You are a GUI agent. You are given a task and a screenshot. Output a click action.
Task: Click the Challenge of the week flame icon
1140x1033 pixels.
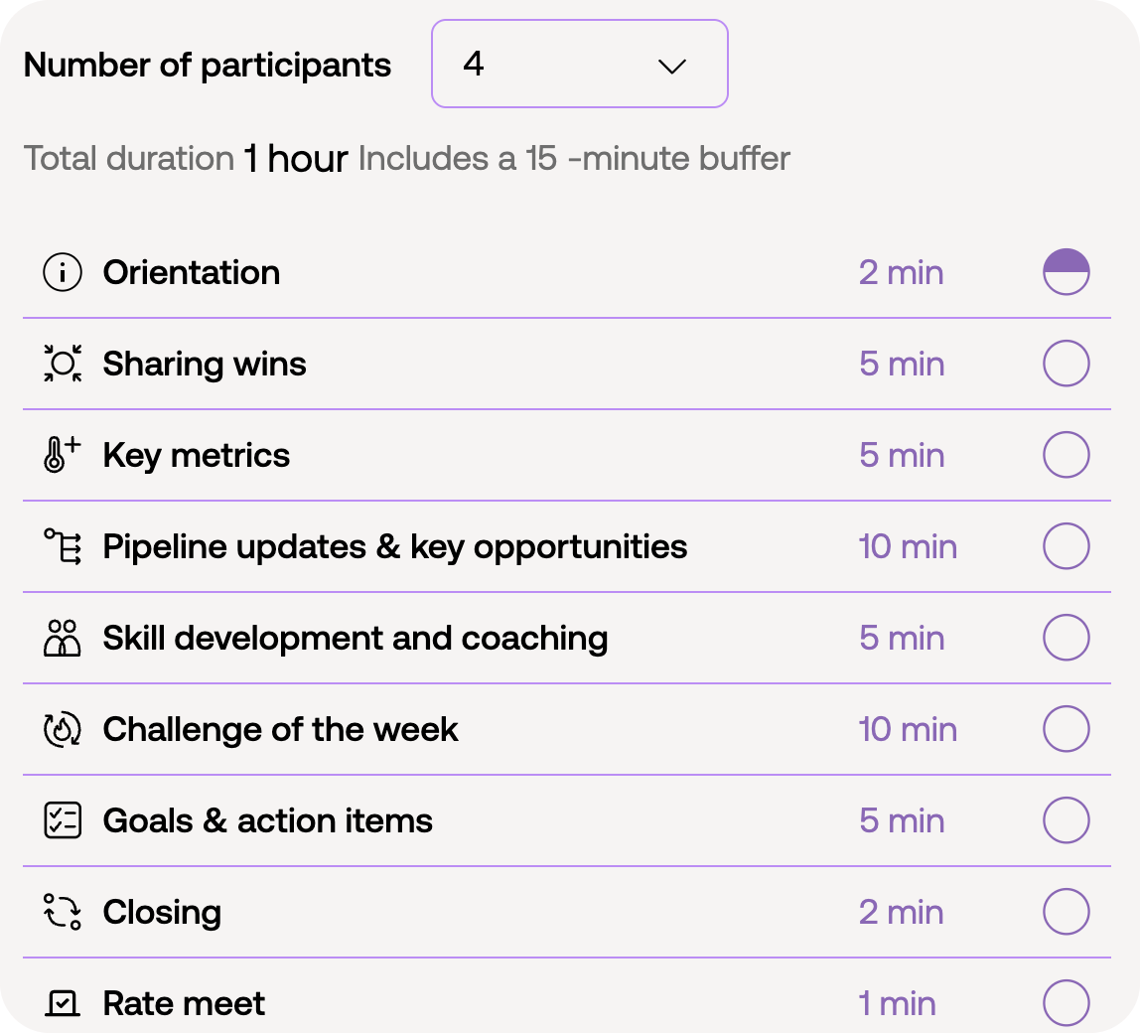point(63,729)
